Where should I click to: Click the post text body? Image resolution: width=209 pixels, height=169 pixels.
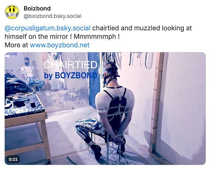click(x=98, y=37)
